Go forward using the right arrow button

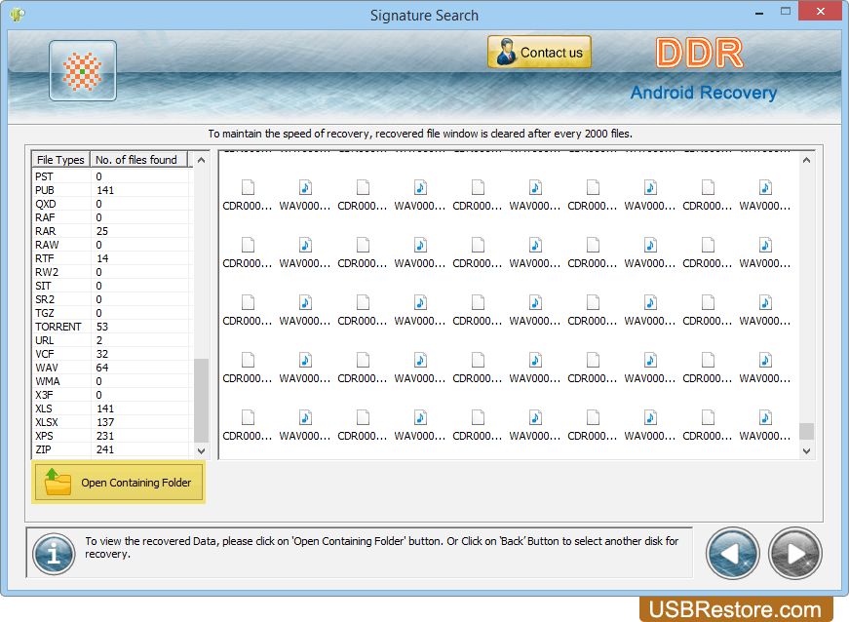point(794,553)
